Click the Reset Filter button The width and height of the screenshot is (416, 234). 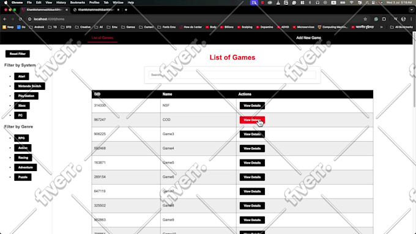(x=18, y=54)
